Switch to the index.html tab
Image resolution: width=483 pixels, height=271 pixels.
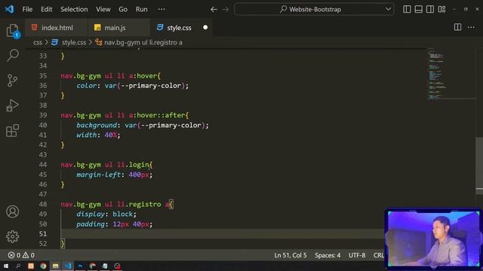pos(57,28)
